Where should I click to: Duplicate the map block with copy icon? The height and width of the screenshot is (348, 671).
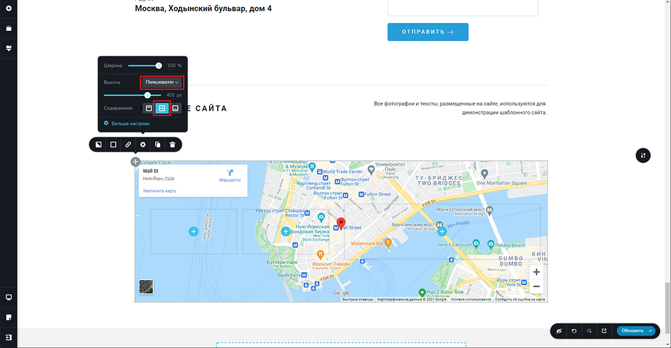point(158,144)
